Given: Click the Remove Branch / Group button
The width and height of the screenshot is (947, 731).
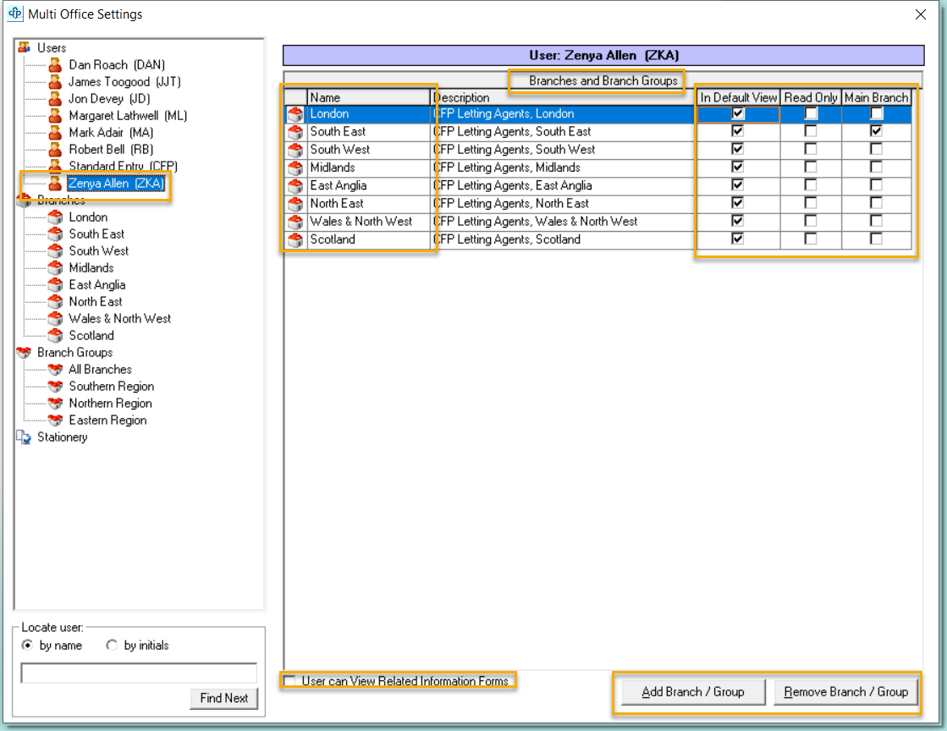Looking at the screenshot, I should coord(845,692).
